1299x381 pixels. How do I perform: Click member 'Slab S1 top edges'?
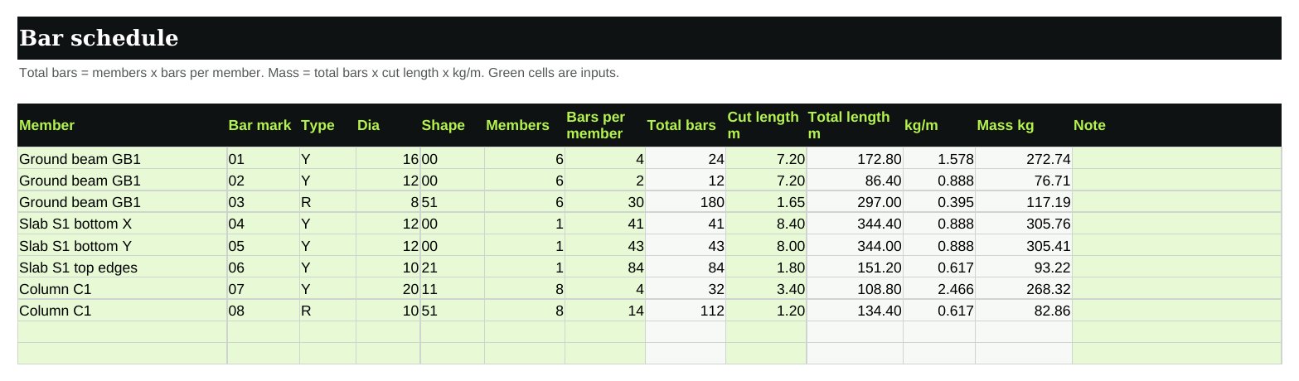[x=123, y=267]
